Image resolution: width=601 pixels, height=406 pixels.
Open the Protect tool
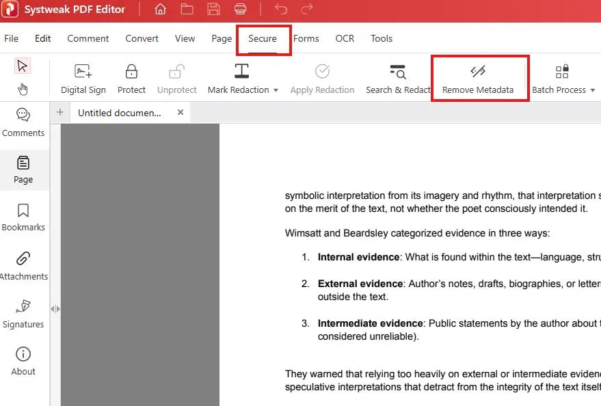click(131, 77)
